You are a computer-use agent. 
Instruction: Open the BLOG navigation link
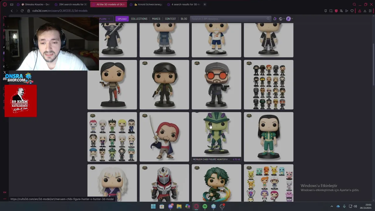(x=184, y=19)
